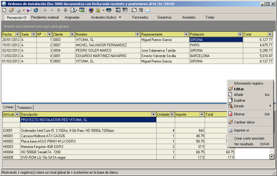
Task: Select Editar from the context menu
Action: pos(250,89)
